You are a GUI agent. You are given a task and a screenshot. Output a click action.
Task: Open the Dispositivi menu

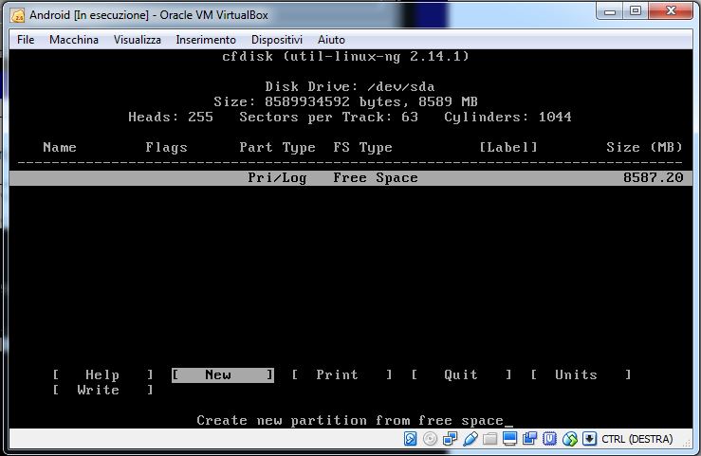point(277,40)
